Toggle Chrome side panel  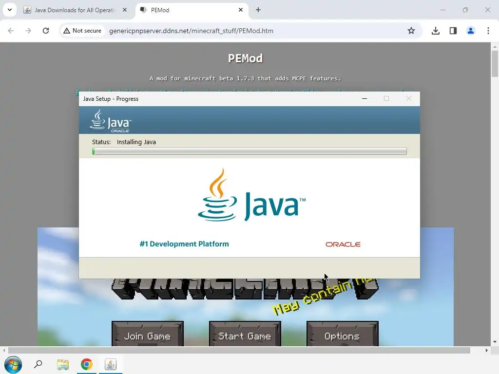(x=453, y=31)
